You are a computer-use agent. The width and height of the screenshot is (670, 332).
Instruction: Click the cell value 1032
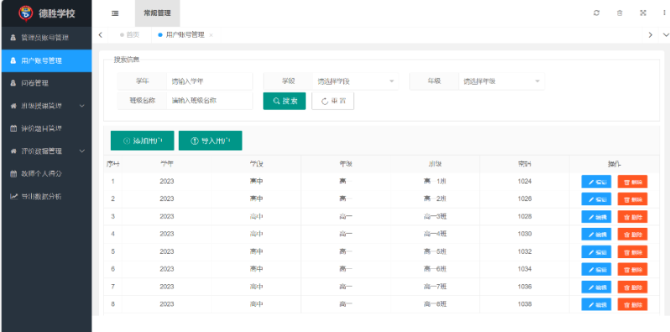coord(524,251)
